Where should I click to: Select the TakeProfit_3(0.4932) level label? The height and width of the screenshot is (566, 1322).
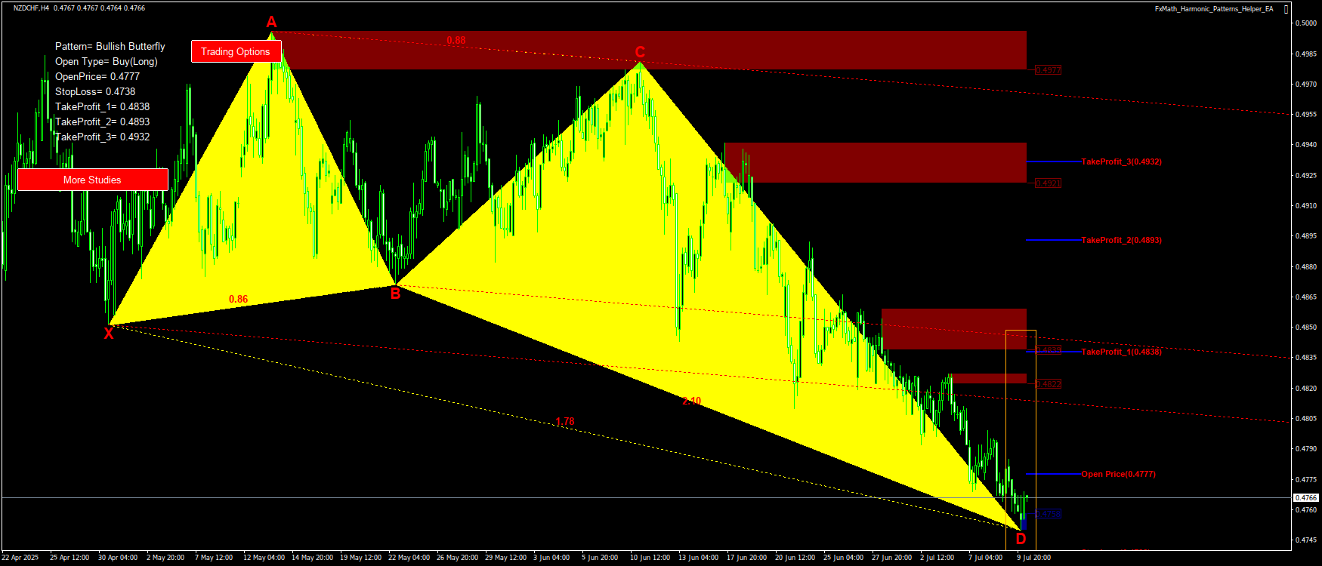pyautogui.click(x=1121, y=161)
